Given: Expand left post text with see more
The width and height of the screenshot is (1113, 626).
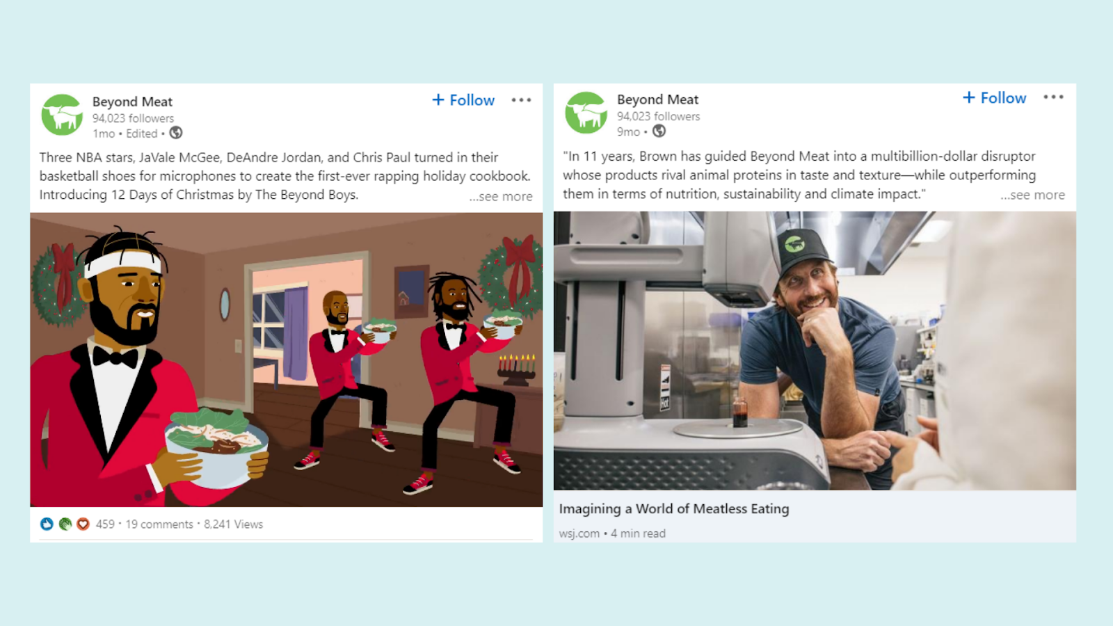Looking at the screenshot, I should point(501,197).
